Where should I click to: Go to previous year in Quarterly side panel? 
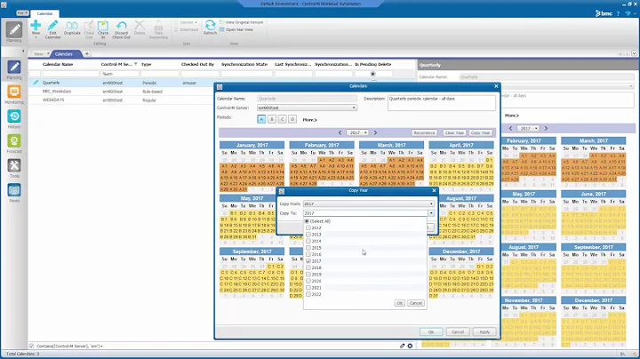point(510,128)
